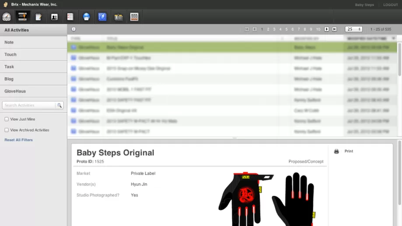This screenshot has height=226, width=402.
Task: Click the info alert icon above list
Action: (73, 29)
